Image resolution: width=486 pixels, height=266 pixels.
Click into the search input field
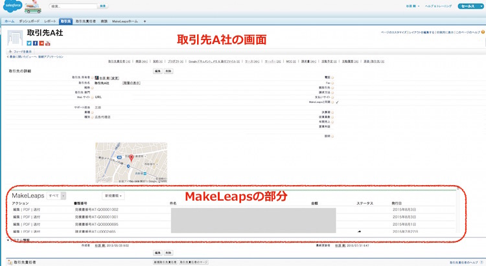click(x=73, y=6)
